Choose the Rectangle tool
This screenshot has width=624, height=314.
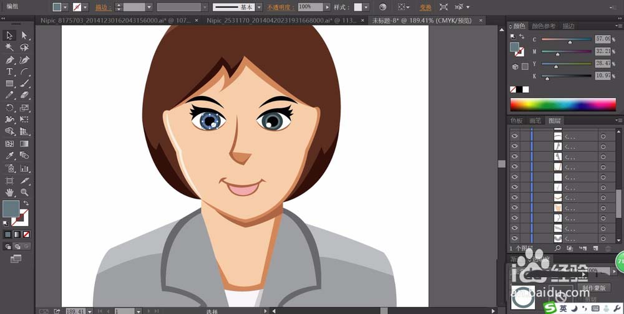click(x=10, y=83)
